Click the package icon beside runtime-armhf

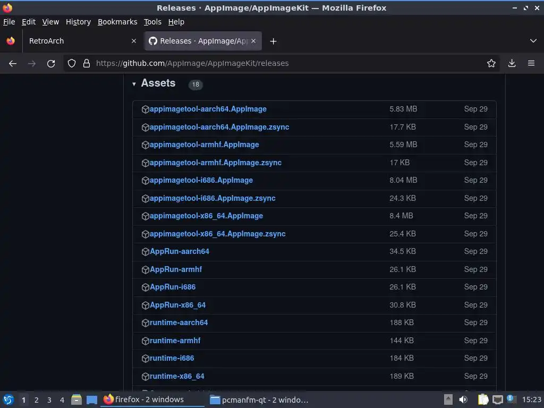(x=146, y=341)
